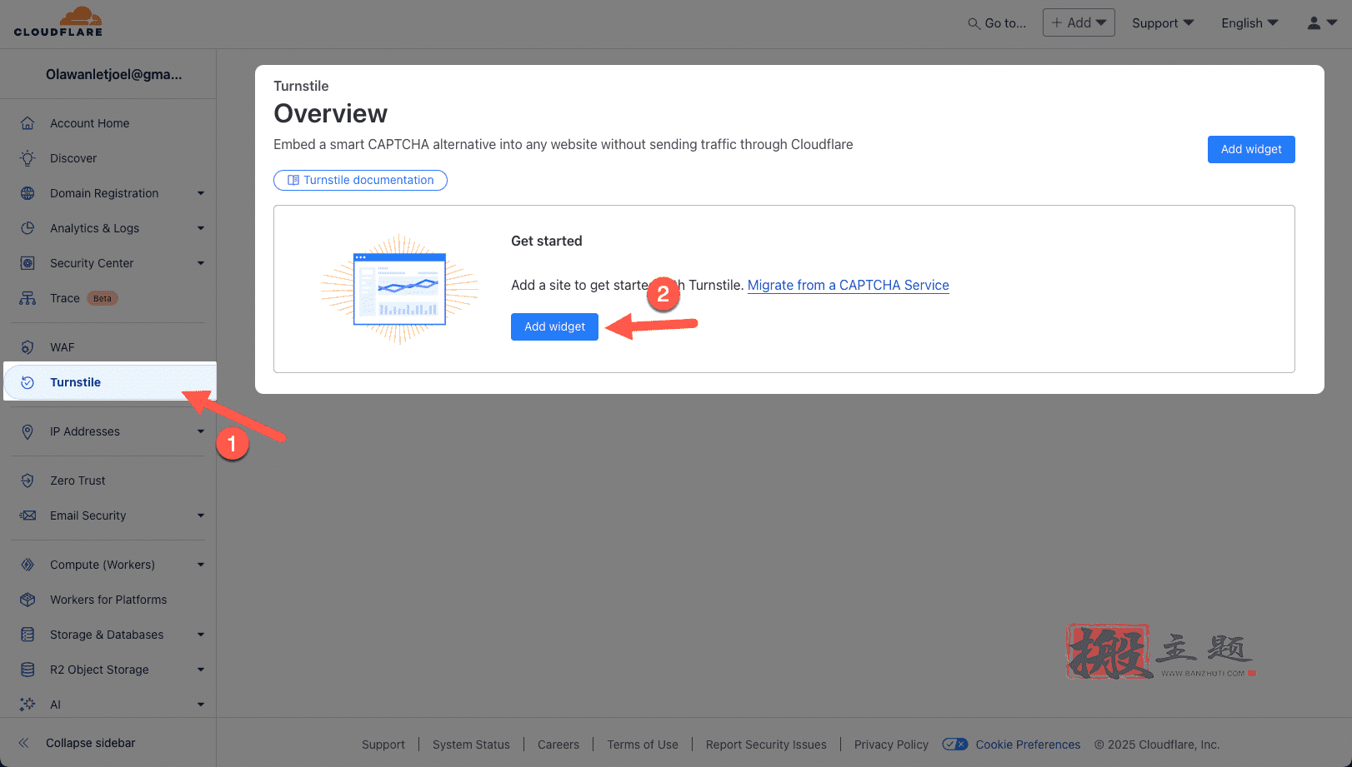Click the WAF shield icon
The width and height of the screenshot is (1352, 767).
point(28,347)
